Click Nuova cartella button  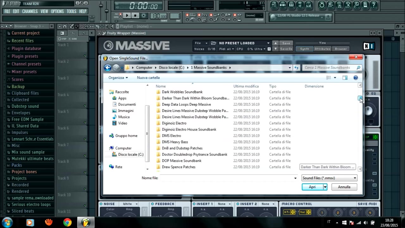pos(148,78)
